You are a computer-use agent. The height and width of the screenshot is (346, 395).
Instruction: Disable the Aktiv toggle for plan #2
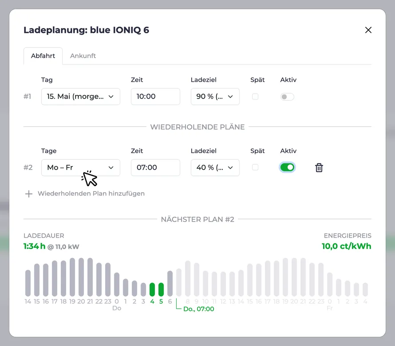(287, 167)
